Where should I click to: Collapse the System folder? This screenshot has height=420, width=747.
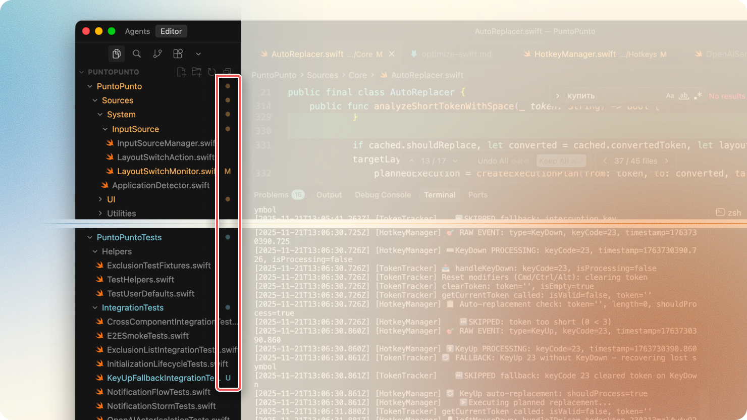click(x=100, y=115)
